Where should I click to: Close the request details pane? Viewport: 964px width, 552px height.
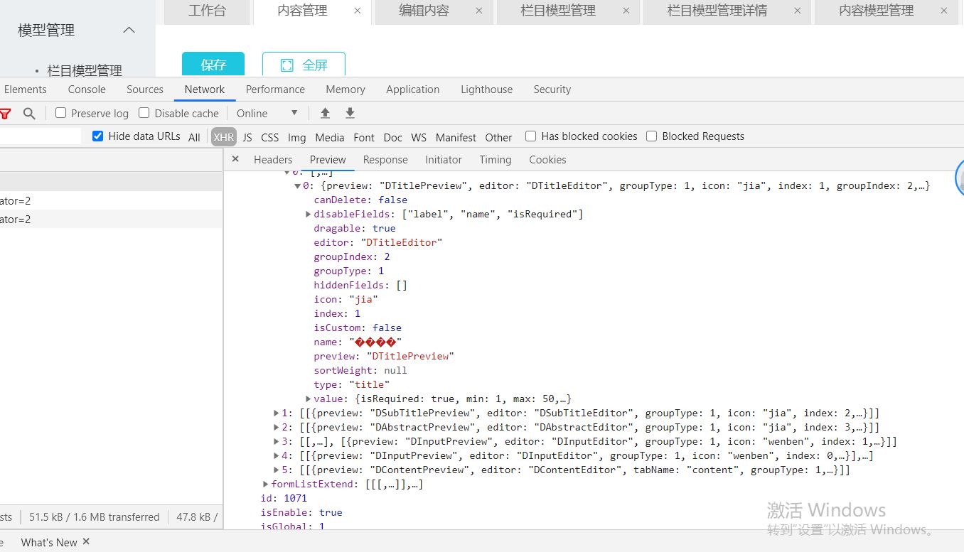point(235,159)
